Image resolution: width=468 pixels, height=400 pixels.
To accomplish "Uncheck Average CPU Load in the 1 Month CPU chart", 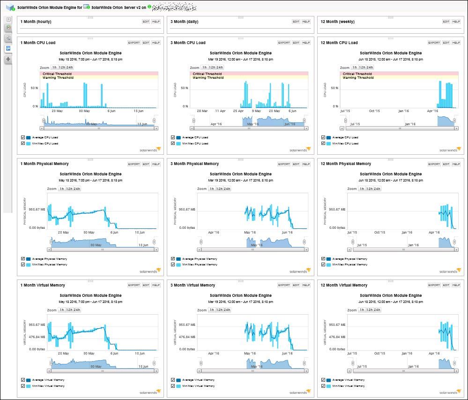I will [x=22, y=137].
